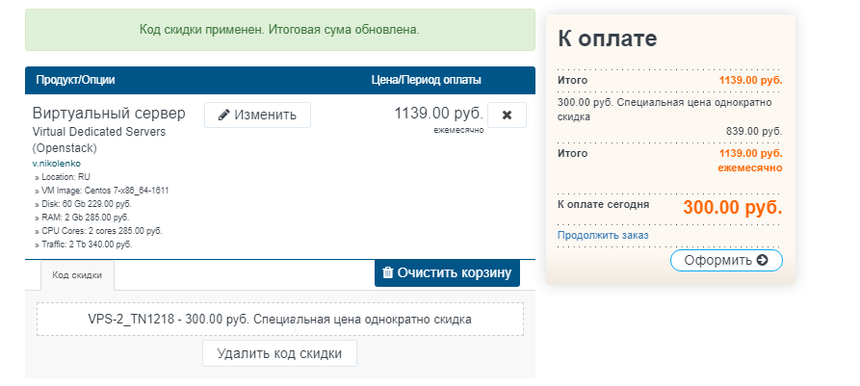
Task: Click the Виртуальный сервер product title
Action: (111, 113)
